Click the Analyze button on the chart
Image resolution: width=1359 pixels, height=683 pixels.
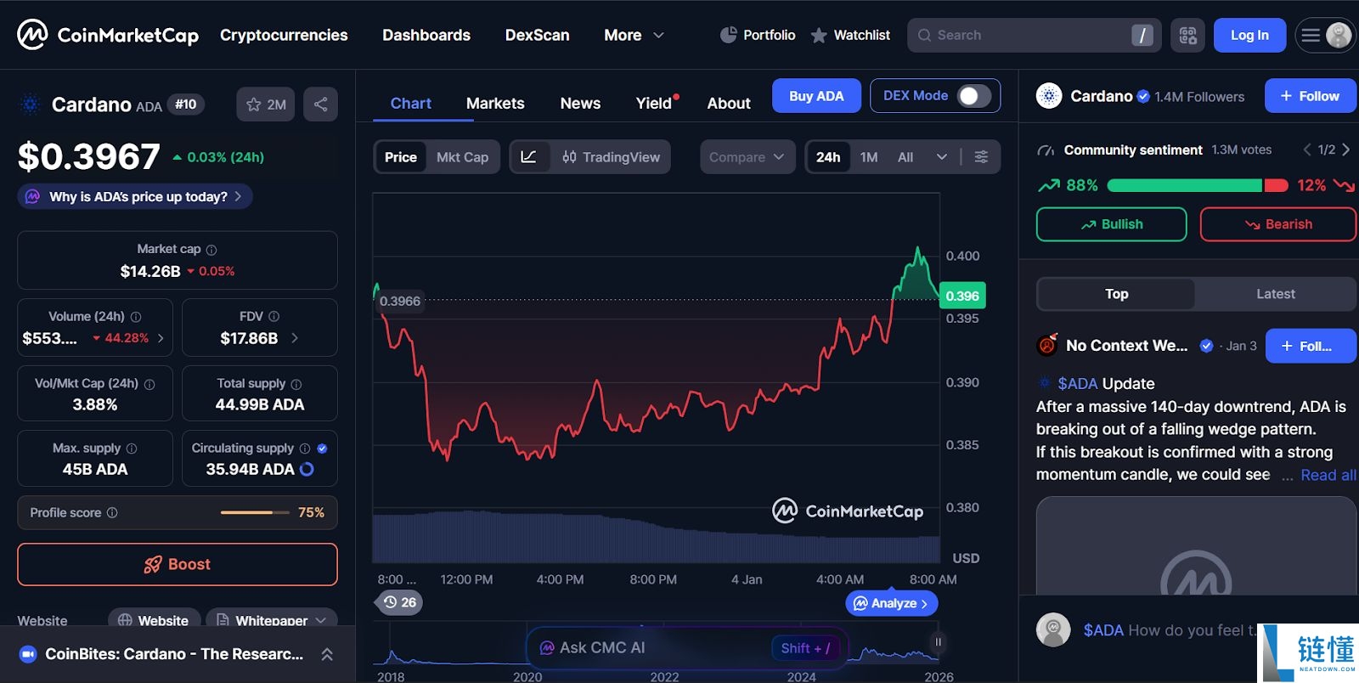click(x=891, y=603)
